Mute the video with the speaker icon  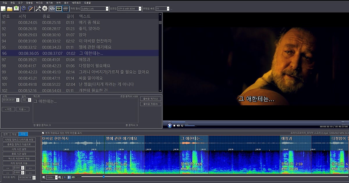(x=178, y=126)
